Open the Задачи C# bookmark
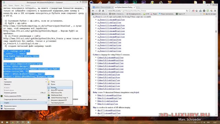Image resolution: width=220 pixels, height=124 pixels. (180, 14)
